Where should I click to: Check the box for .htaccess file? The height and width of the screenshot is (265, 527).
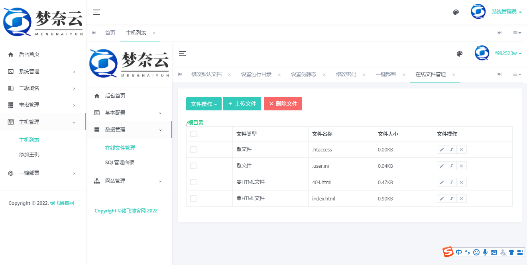tap(193, 149)
